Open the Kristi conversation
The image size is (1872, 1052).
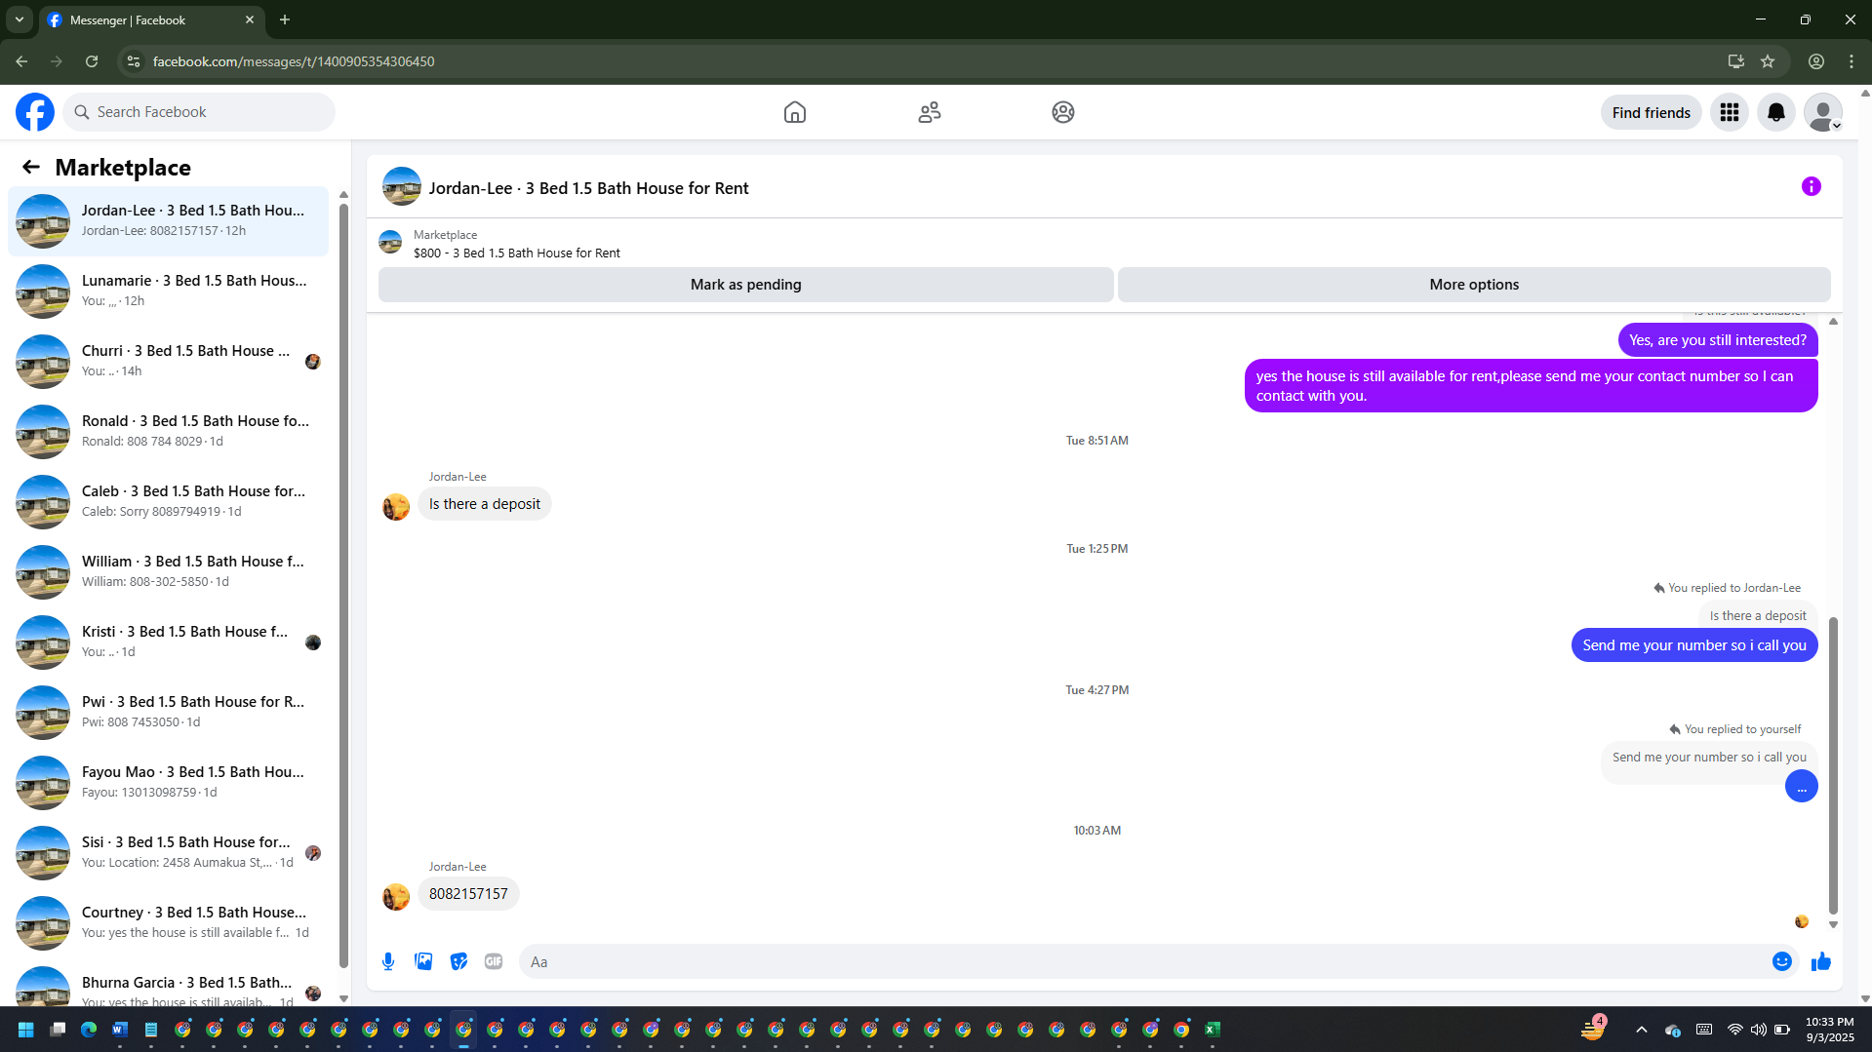pyautogui.click(x=169, y=643)
